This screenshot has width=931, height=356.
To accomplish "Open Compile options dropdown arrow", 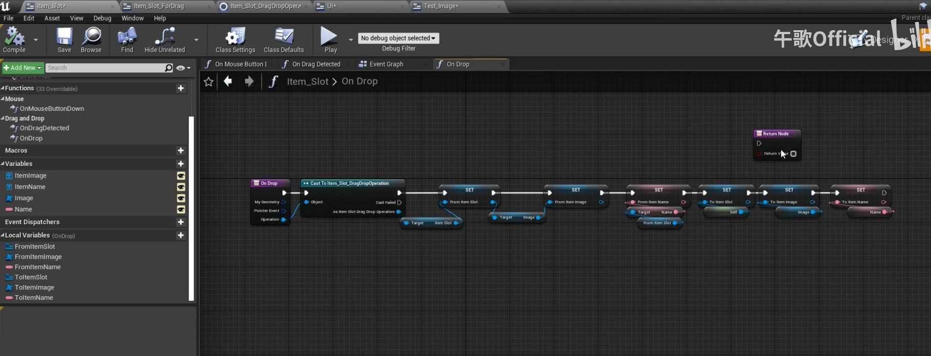I will coord(36,39).
